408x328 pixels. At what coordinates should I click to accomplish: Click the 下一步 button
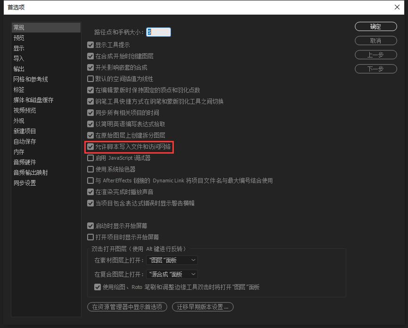(x=376, y=69)
